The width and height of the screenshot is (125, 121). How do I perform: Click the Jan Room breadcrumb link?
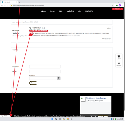point(26,22)
